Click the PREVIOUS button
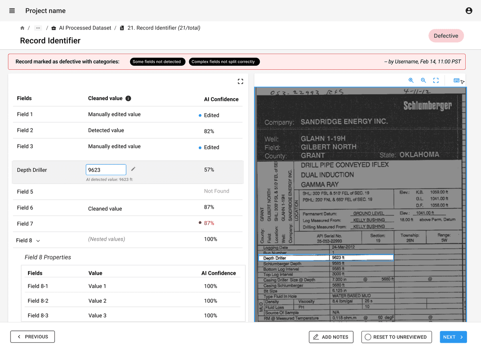The image size is (481, 352). tap(32, 337)
